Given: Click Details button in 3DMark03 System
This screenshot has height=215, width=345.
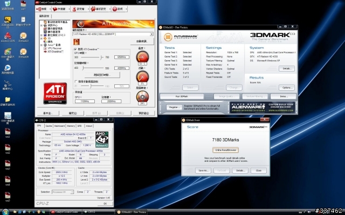Looking at the screenshot, I should click(287, 68).
